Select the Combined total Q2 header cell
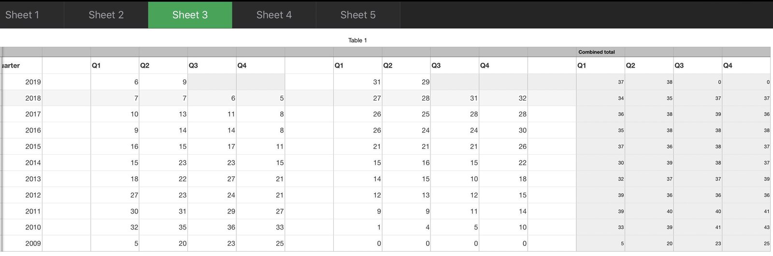This screenshot has width=773, height=256. click(x=649, y=66)
